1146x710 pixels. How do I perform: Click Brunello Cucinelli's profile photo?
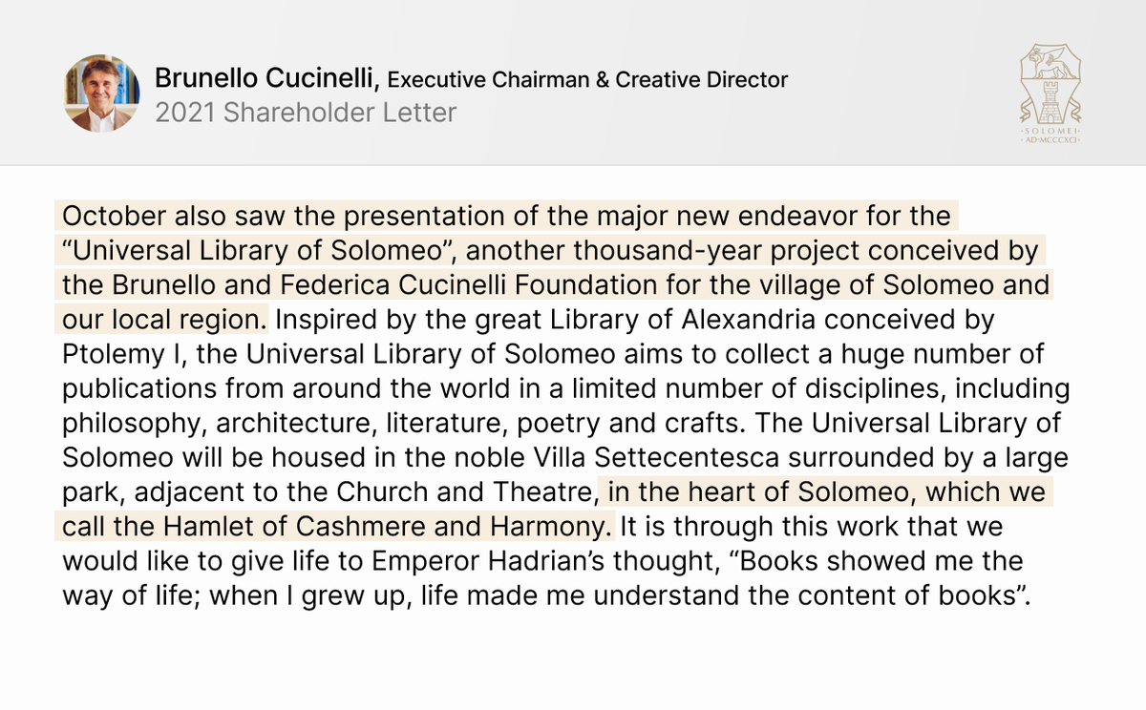tap(101, 93)
